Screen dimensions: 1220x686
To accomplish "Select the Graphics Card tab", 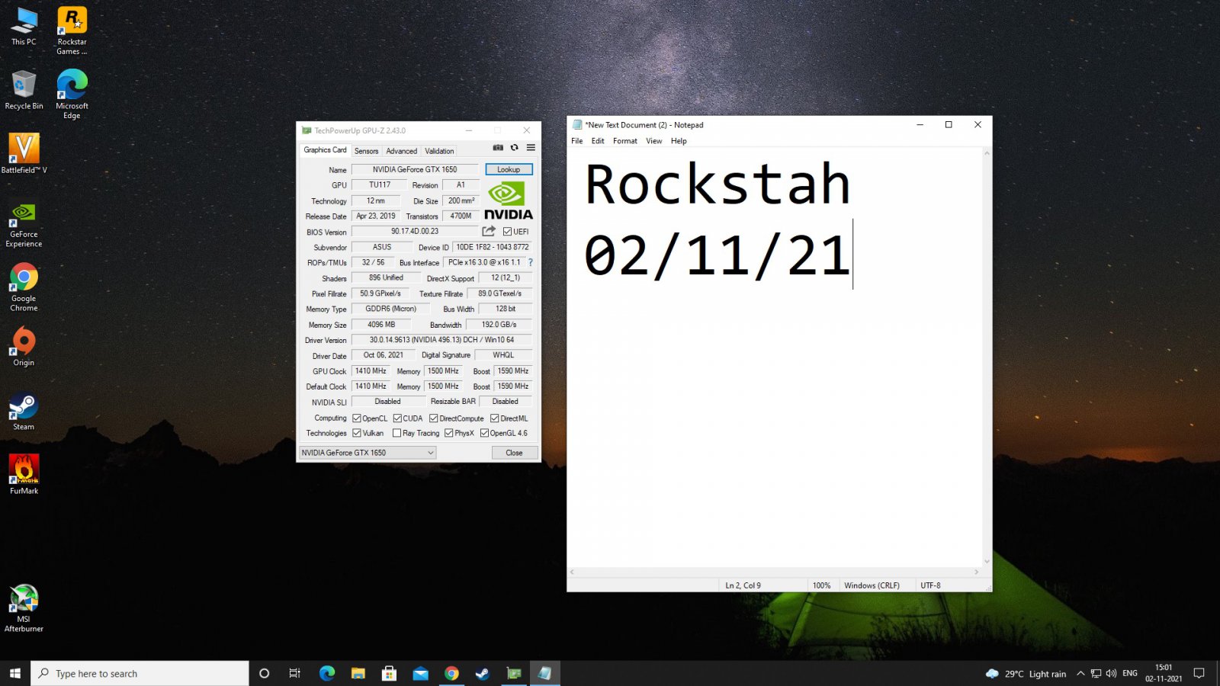I will point(325,150).
